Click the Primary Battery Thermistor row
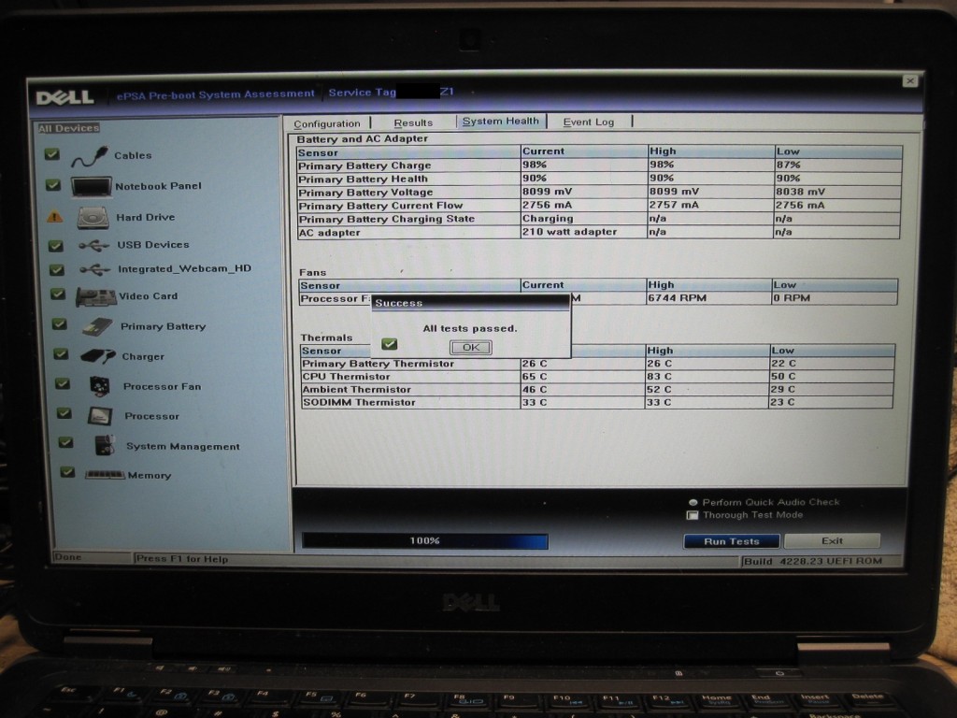This screenshot has width=957, height=718. (x=597, y=364)
